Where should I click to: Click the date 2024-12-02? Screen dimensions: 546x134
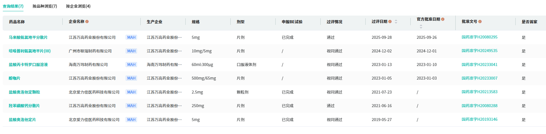[382, 51]
